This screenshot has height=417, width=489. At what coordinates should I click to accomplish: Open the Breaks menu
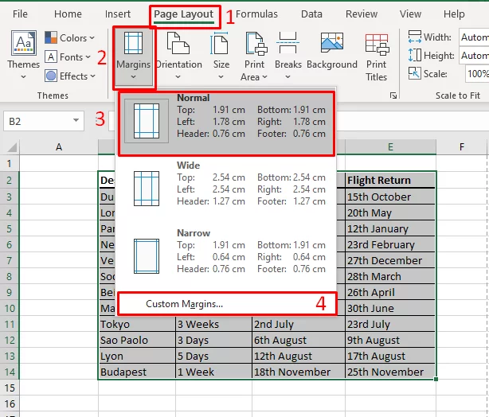(288, 56)
